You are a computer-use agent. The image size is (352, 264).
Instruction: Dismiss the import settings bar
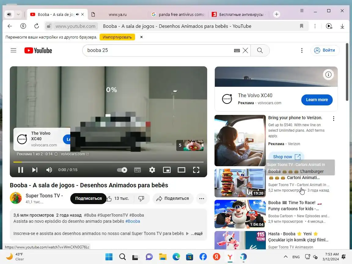coord(141,37)
